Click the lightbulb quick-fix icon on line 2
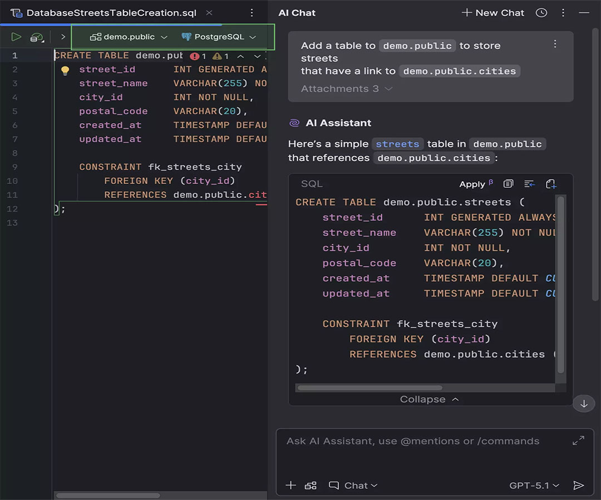 65,71
